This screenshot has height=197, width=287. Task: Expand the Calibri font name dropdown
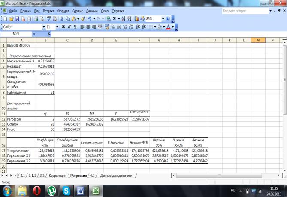click(x=44, y=27)
